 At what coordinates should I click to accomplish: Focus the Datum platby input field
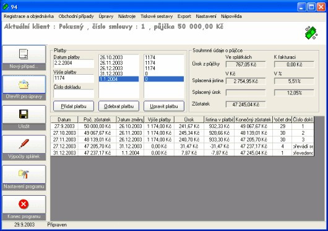(x=74, y=63)
